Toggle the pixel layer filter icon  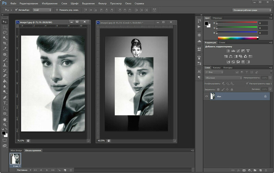[x=237, y=72]
